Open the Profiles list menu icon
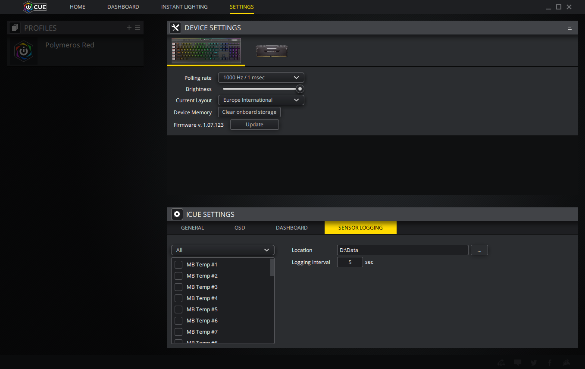Screen dimensions: 585x369 point(138,28)
